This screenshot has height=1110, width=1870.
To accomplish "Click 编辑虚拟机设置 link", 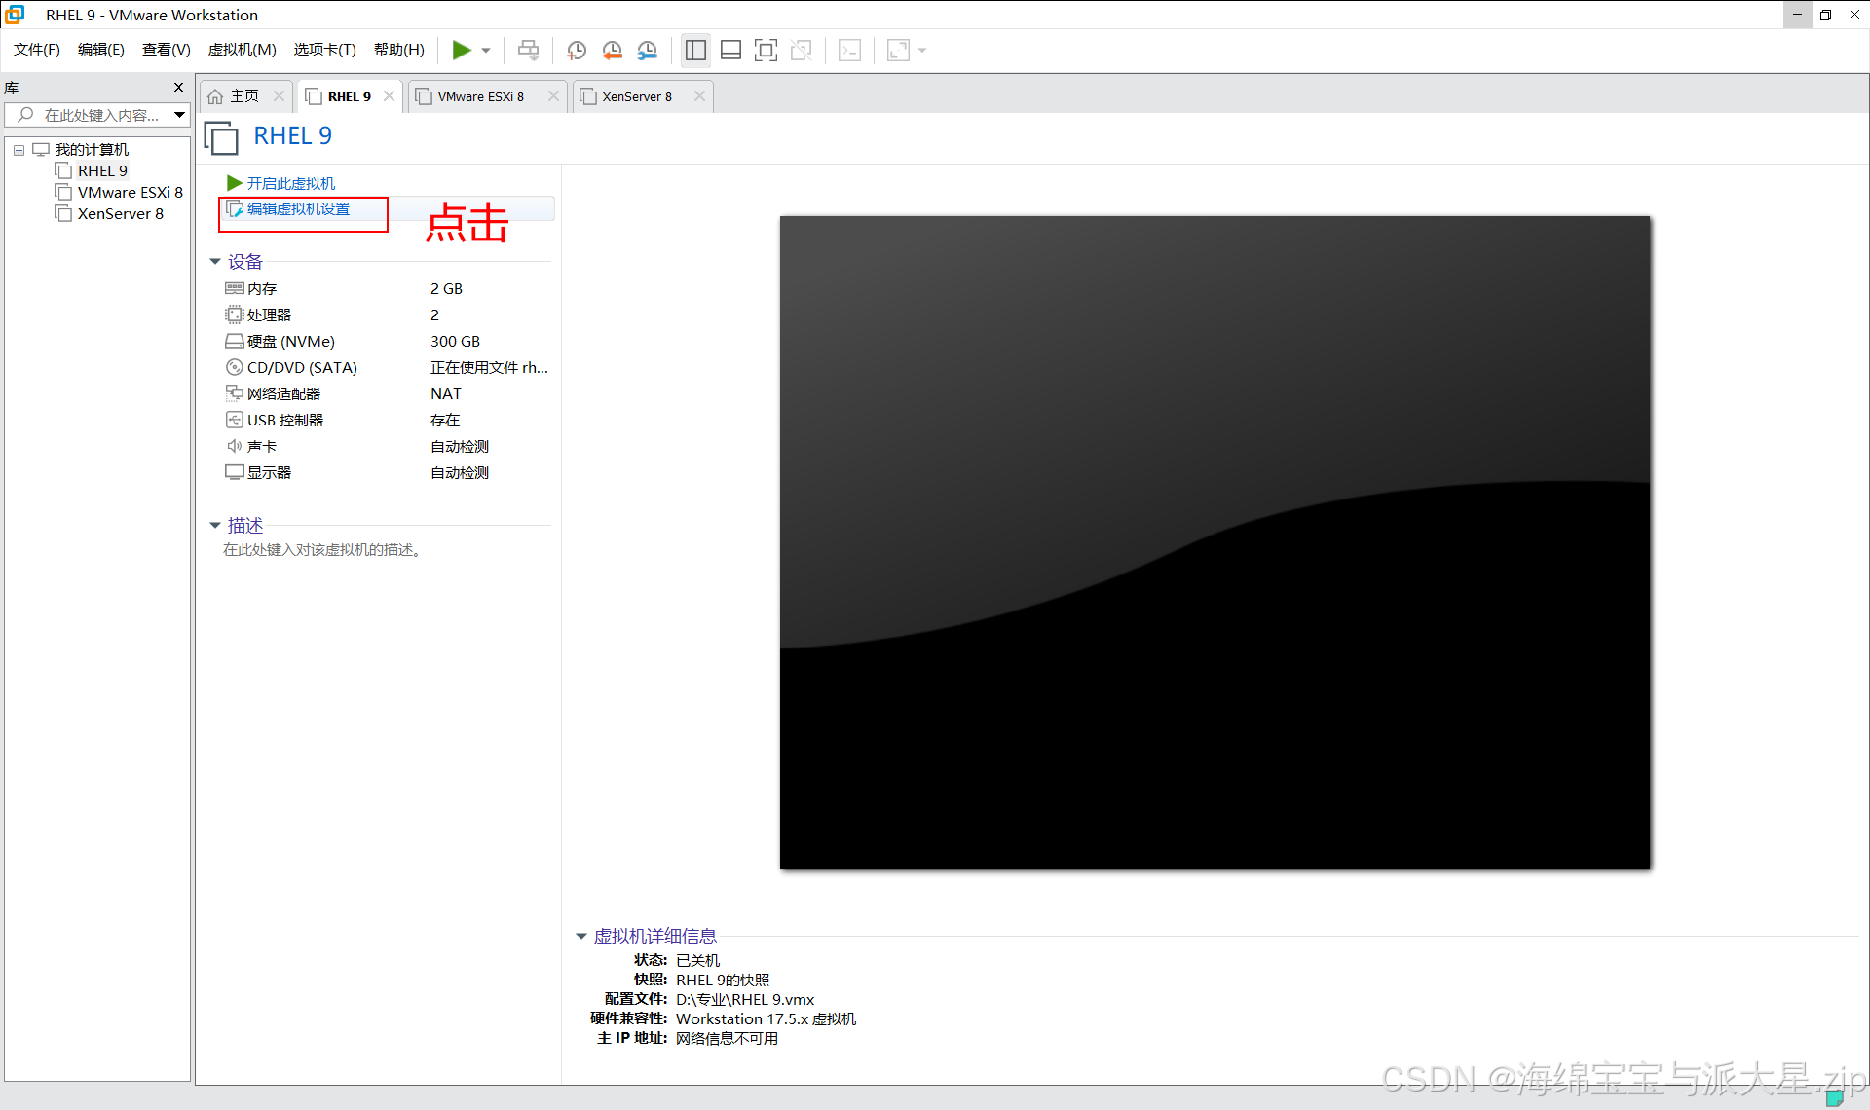I will pos(298,208).
